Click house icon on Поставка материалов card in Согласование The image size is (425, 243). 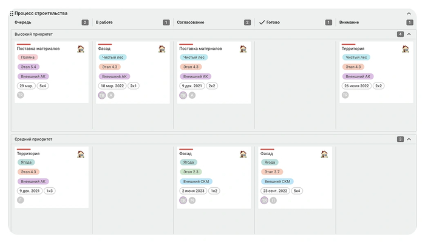[243, 48]
